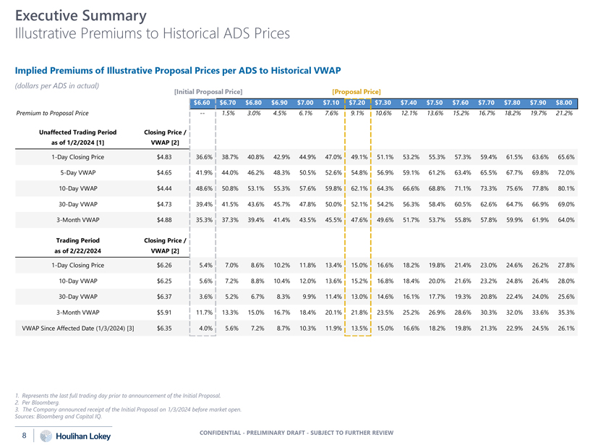Click the Sources: Bloomberg and Capital IQ footnote
Viewport: 593px width, 445px height.
click(59, 416)
